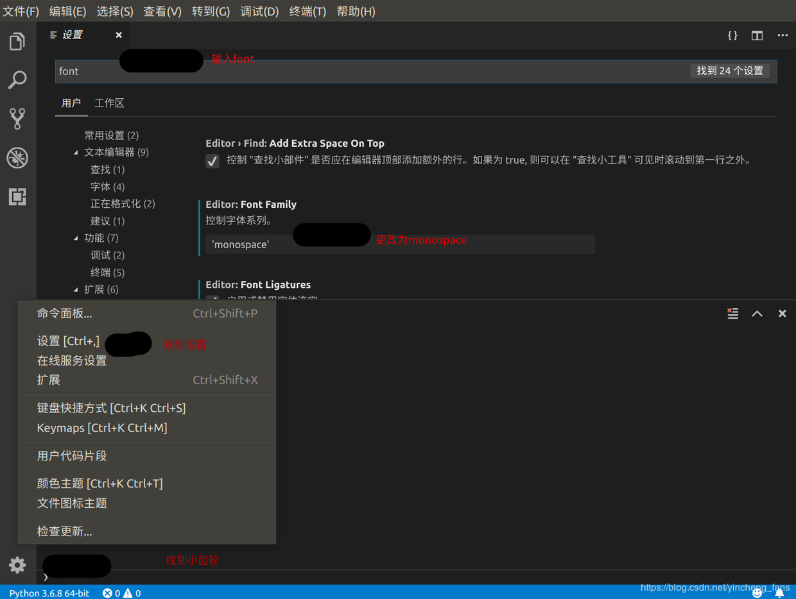Image resolution: width=796 pixels, height=599 pixels.
Task: Open notifications bell in status bar
Action: (779, 593)
